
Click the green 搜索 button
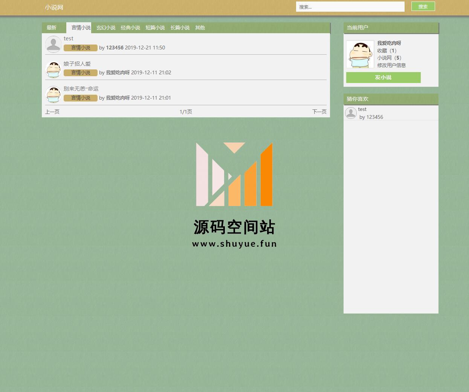pyautogui.click(x=423, y=6)
